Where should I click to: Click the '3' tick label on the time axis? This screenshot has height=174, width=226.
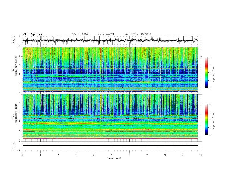(x=76, y=155)
